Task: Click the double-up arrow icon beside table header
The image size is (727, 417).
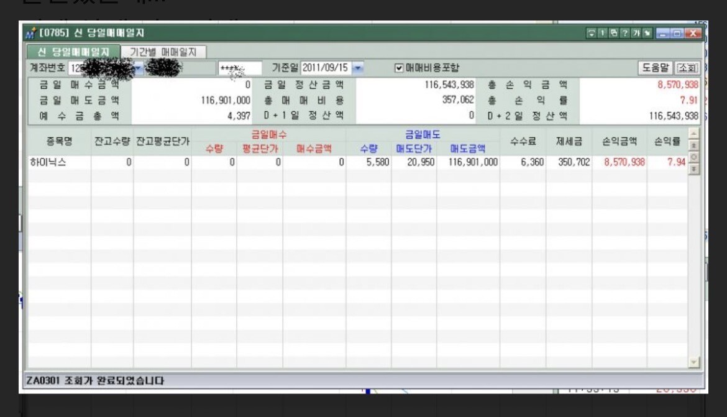Action: click(x=695, y=145)
